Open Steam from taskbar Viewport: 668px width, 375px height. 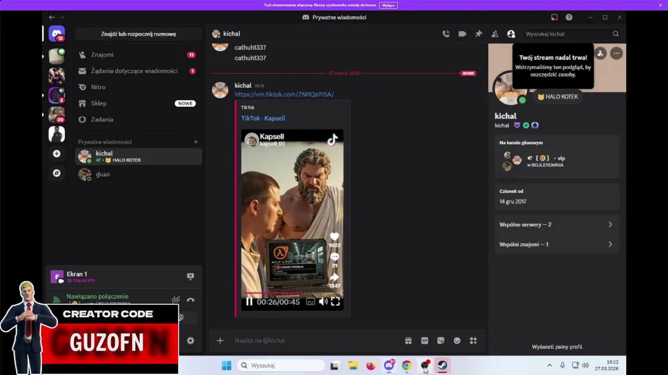point(442,366)
